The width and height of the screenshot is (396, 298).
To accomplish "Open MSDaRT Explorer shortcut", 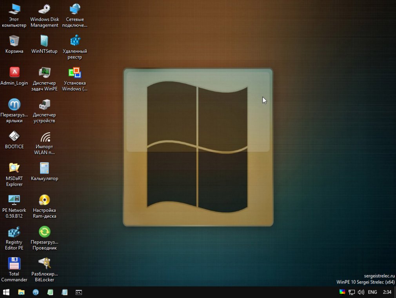I will pos(14,174).
